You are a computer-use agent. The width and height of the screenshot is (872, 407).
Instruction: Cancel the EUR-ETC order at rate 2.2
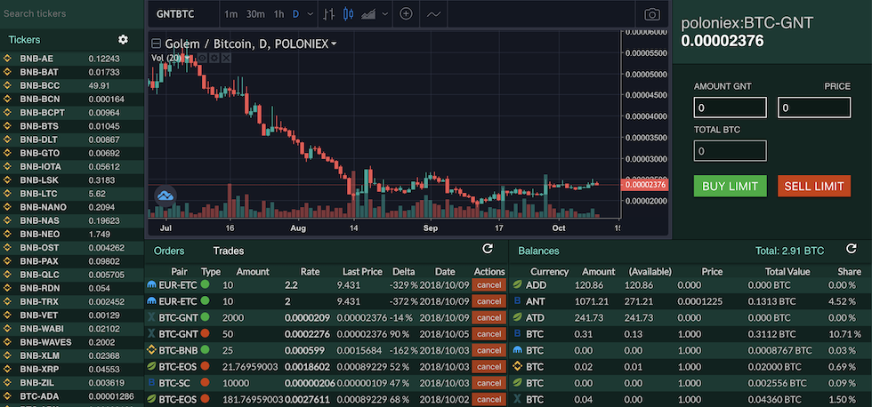[488, 285]
